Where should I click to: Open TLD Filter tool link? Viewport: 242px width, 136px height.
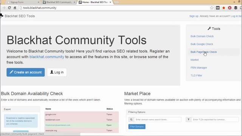196,76
